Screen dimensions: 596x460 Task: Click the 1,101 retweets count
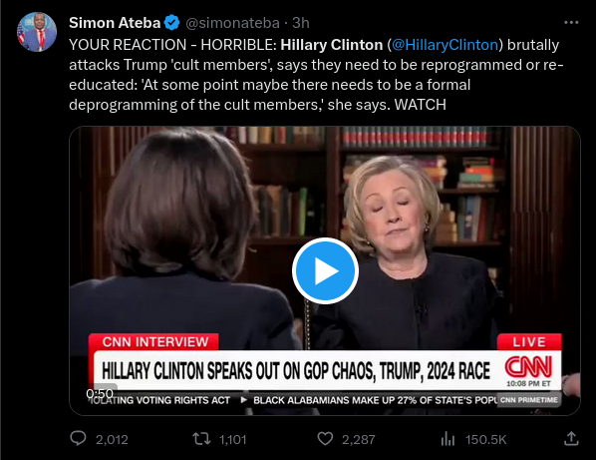[x=233, y=440]
